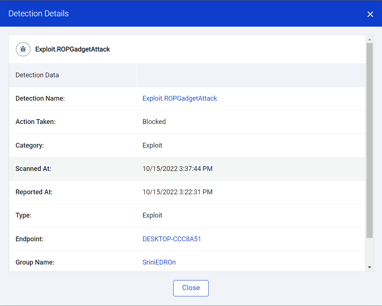
Task: Click the Scanned At timestamp value
Action: pos(177,169)
